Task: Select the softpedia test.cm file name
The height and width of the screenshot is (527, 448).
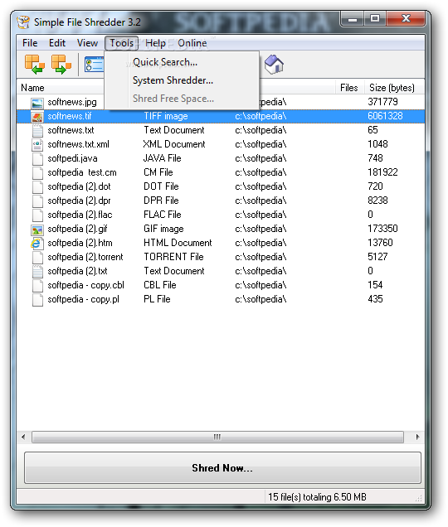Action: 82,172
